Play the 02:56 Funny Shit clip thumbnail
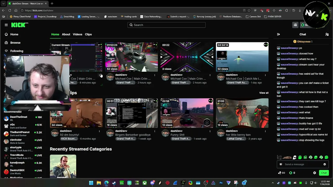The width and height of the screenshot is (333, 187). tap(187, 113)
